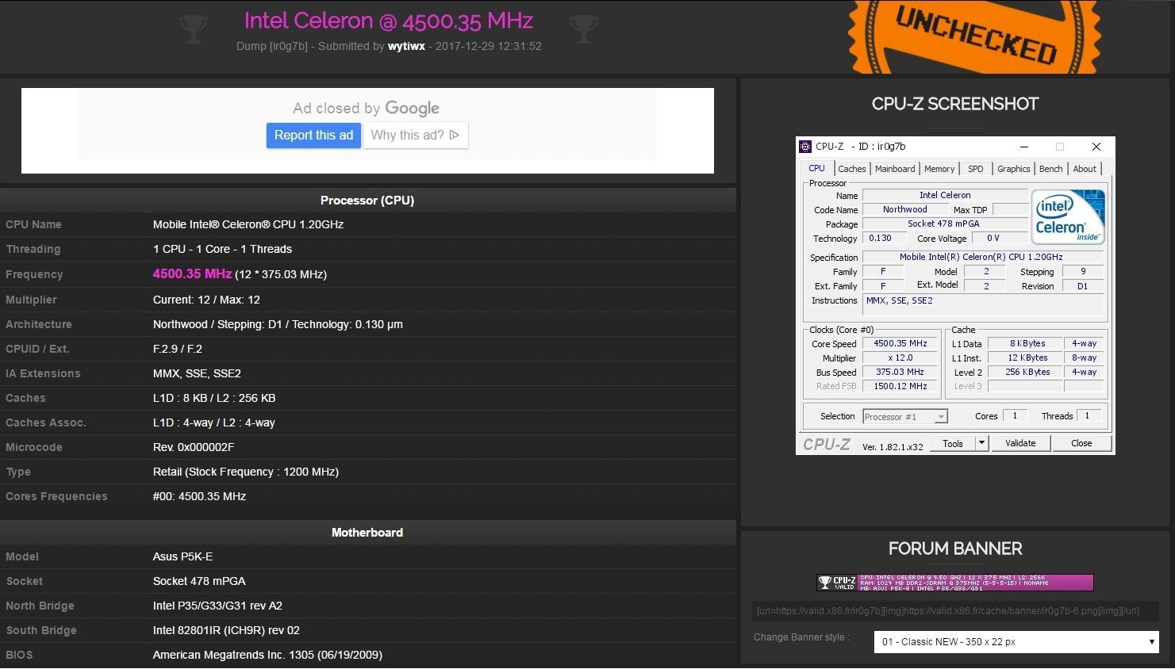Click the Revision value D1 in CPU-Z

click(x=1083, y=286)
